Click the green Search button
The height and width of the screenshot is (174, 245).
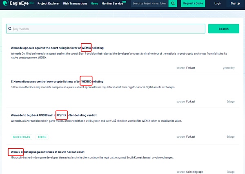[x=224, y=29]
